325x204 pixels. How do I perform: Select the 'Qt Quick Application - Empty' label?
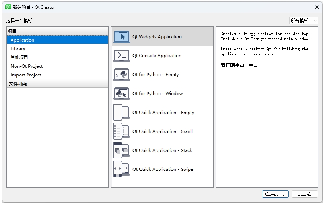(x=163, y=112)
